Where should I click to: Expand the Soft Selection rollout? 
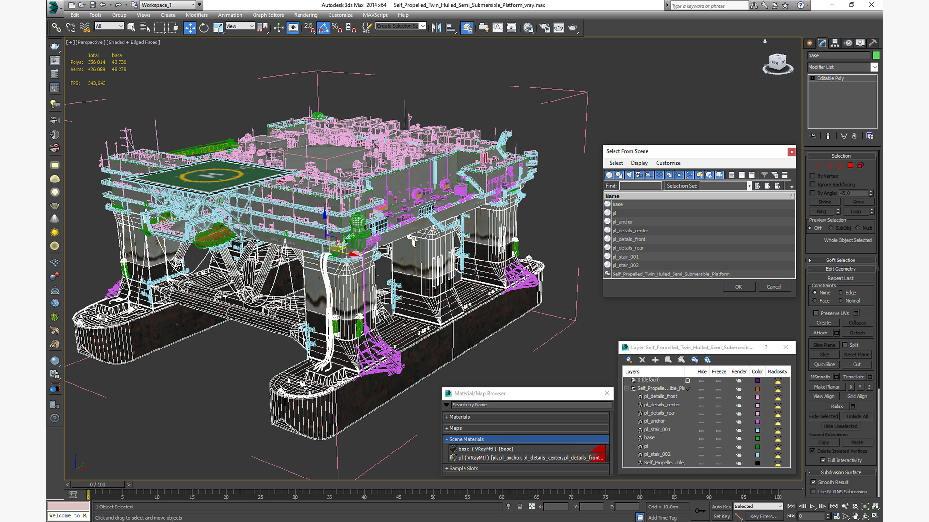click(841, 260)
